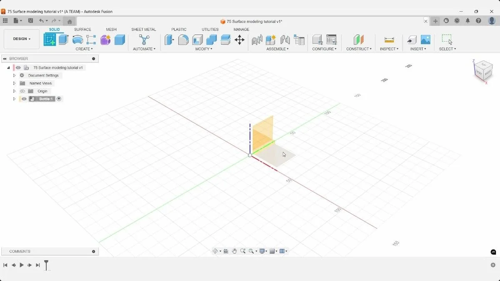500x281 pixels.
Task: Switch to the MANAGE tab
Action: point(241,30)
